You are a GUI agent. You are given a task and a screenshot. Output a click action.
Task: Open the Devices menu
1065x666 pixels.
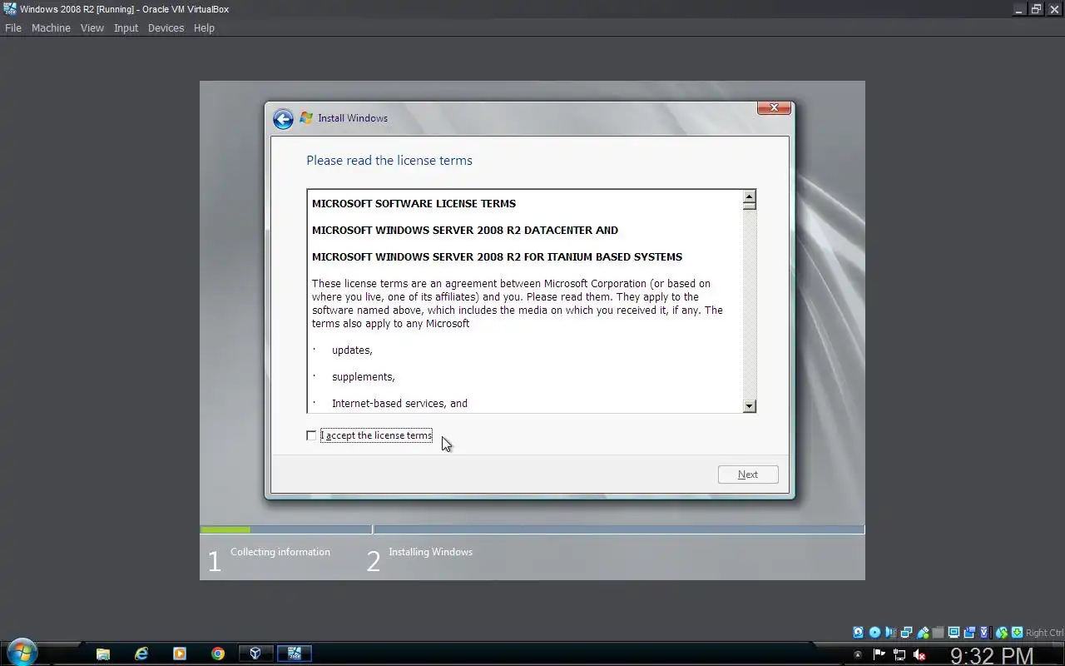(166, 27)
